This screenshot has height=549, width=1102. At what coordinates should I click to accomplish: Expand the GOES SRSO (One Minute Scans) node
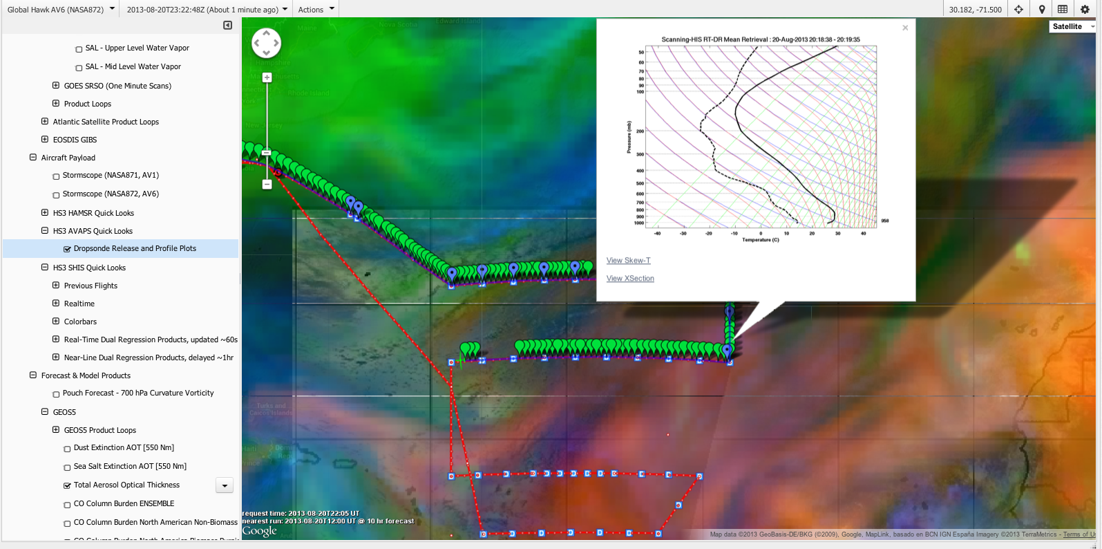56,86
